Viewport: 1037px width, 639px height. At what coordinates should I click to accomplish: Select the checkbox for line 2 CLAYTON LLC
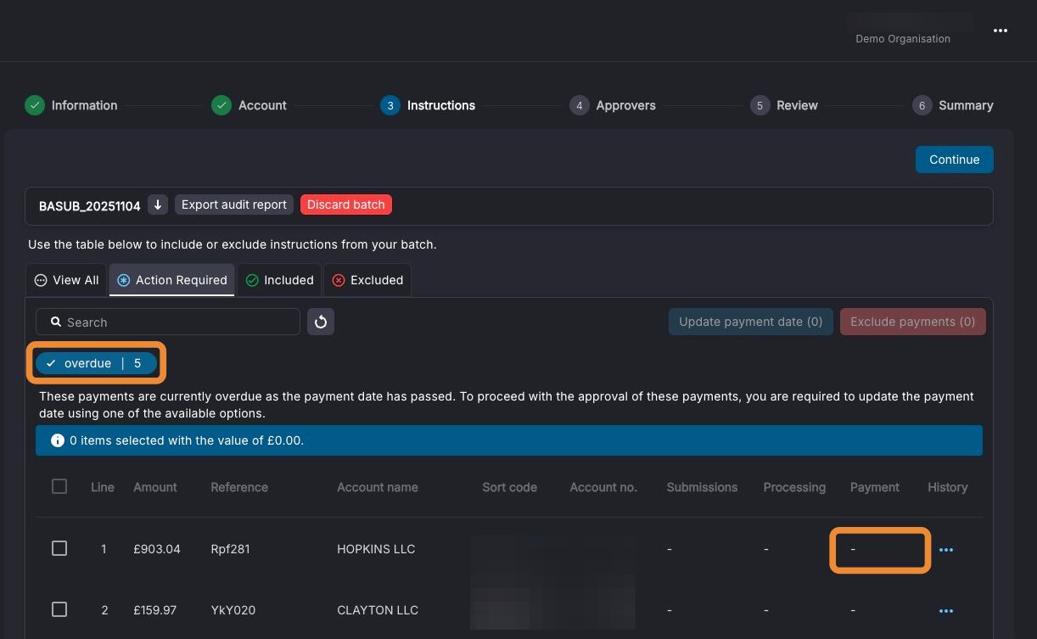[x=59, y=609]
